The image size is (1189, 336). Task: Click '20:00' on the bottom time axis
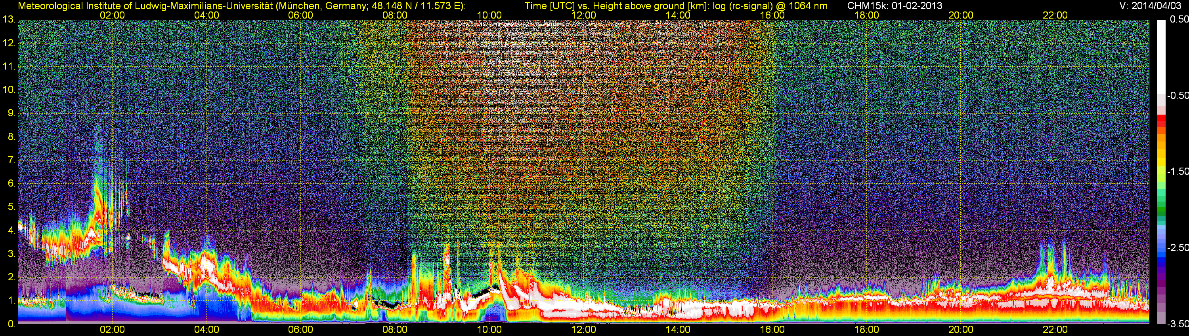point(961,330)
